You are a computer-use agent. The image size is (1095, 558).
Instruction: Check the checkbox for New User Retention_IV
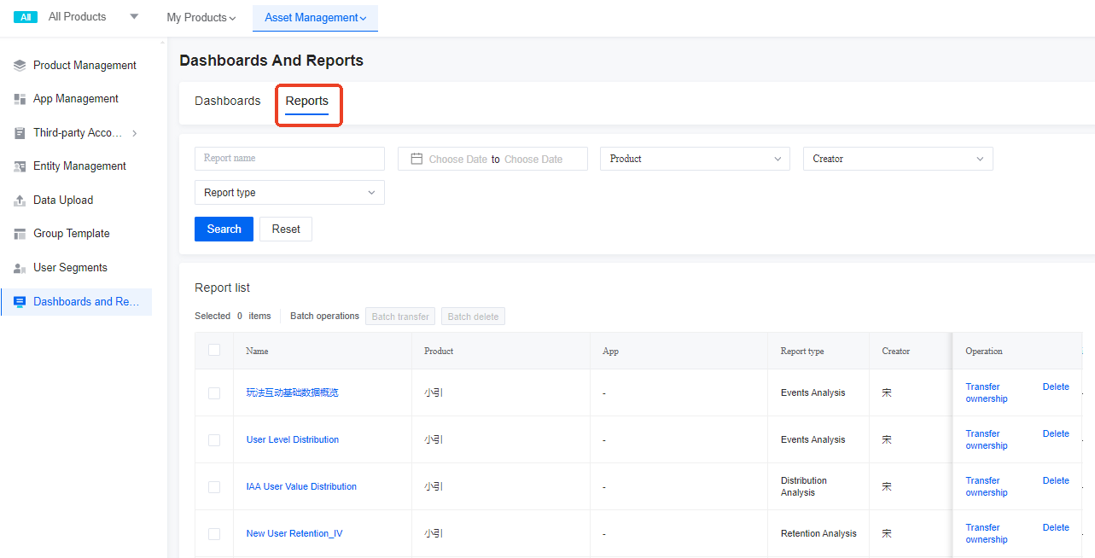(x=213, y=533)
